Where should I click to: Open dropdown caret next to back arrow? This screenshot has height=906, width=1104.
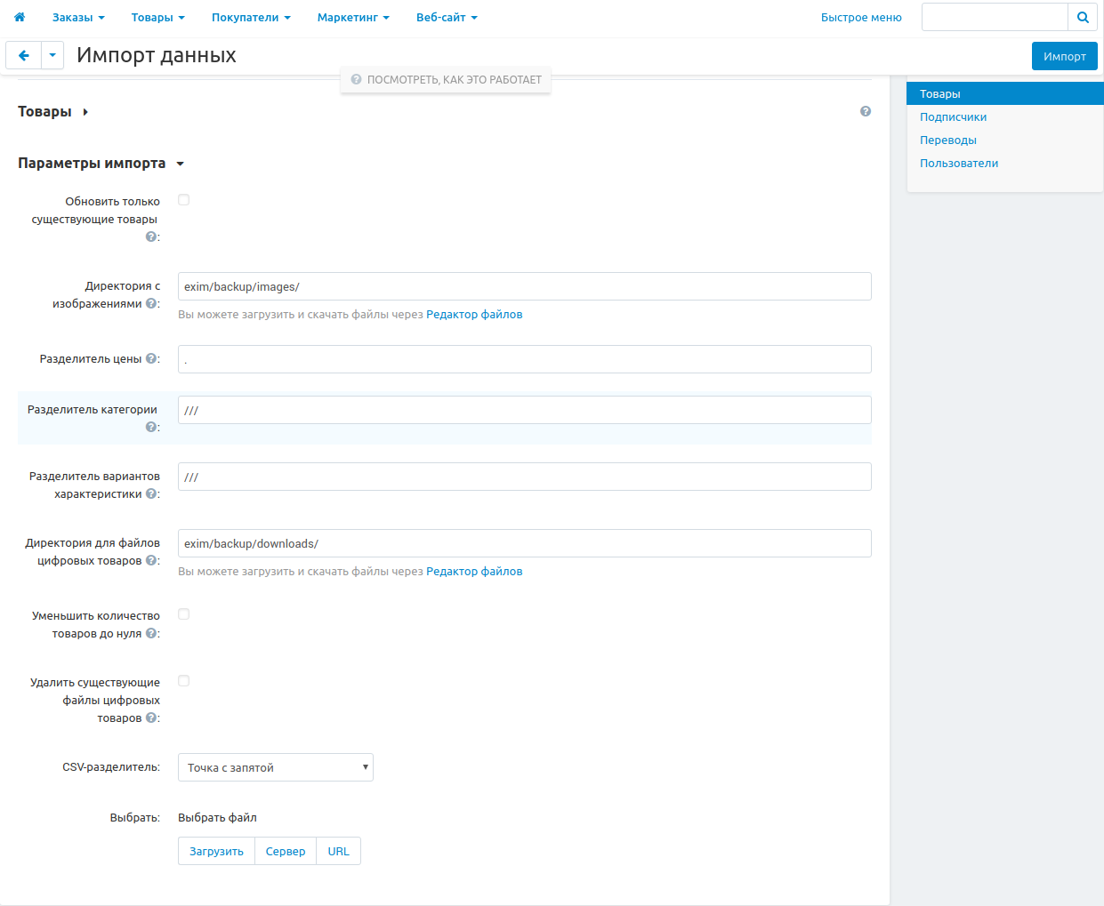coord(52,55)
